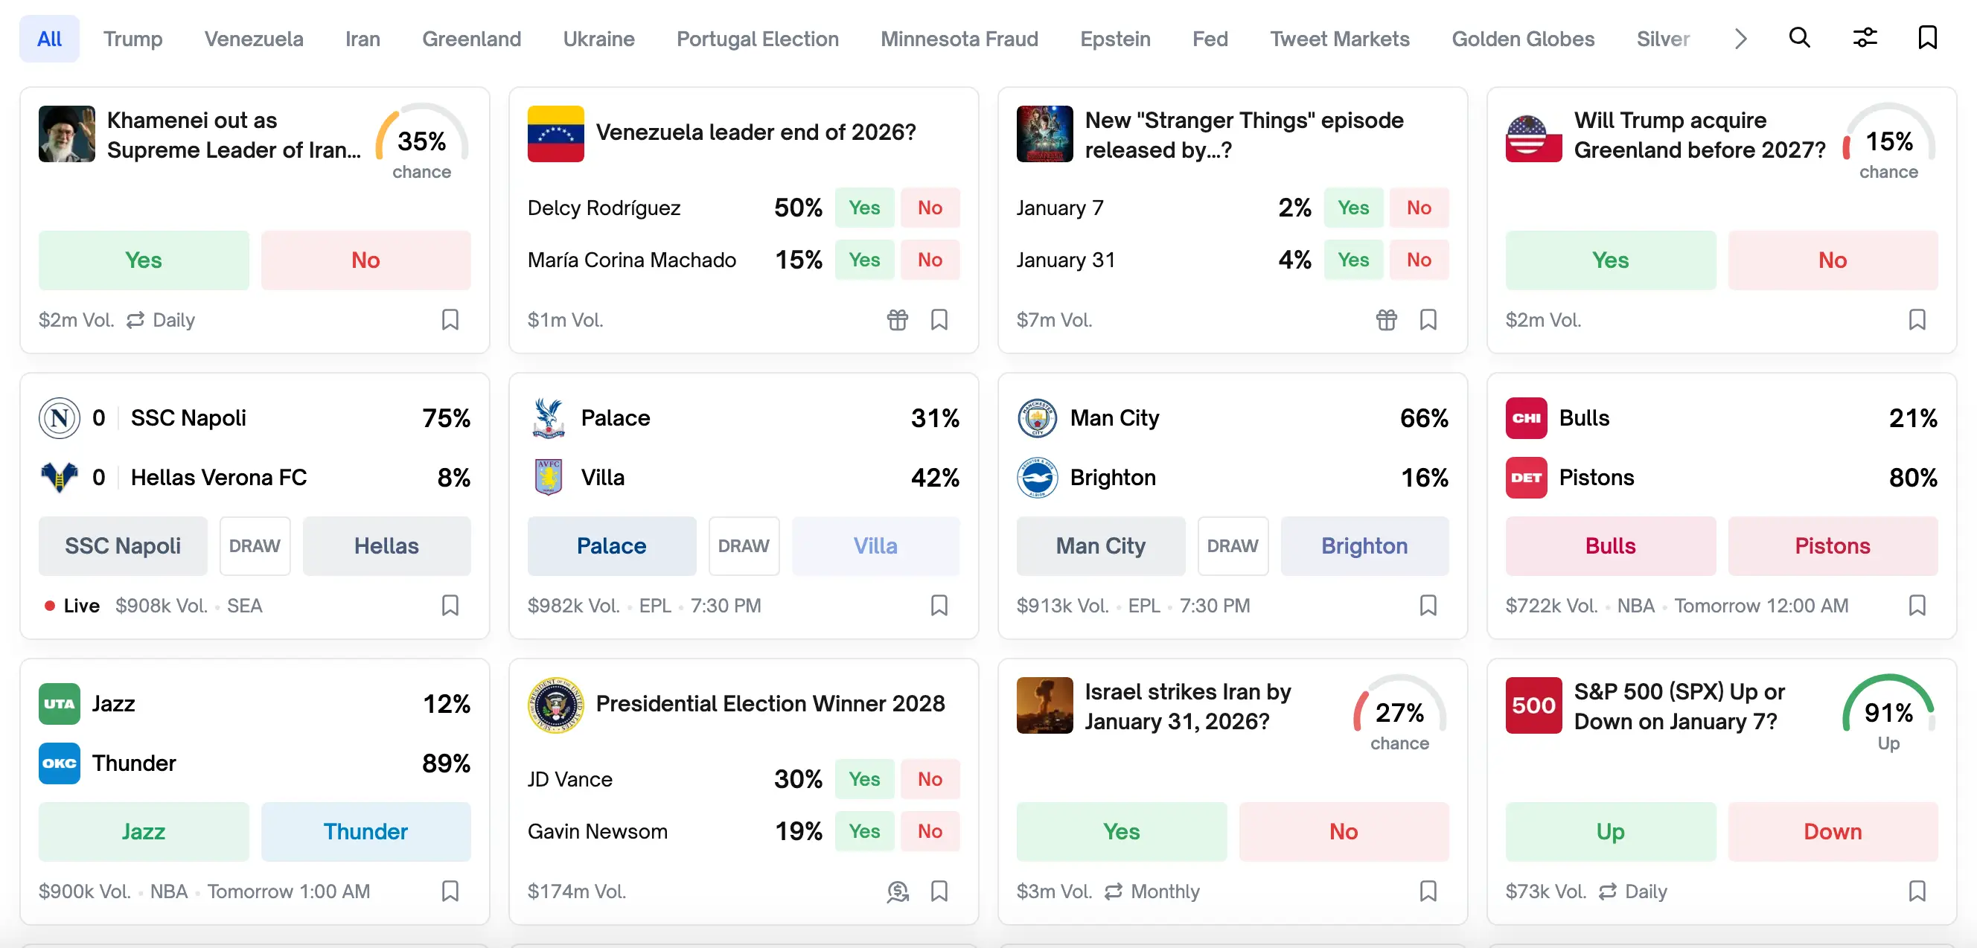This screenshot has height=948, width=1977.
Task: Open saved bookmarks via top-right bookmark icon
Action: [1928, 38]
